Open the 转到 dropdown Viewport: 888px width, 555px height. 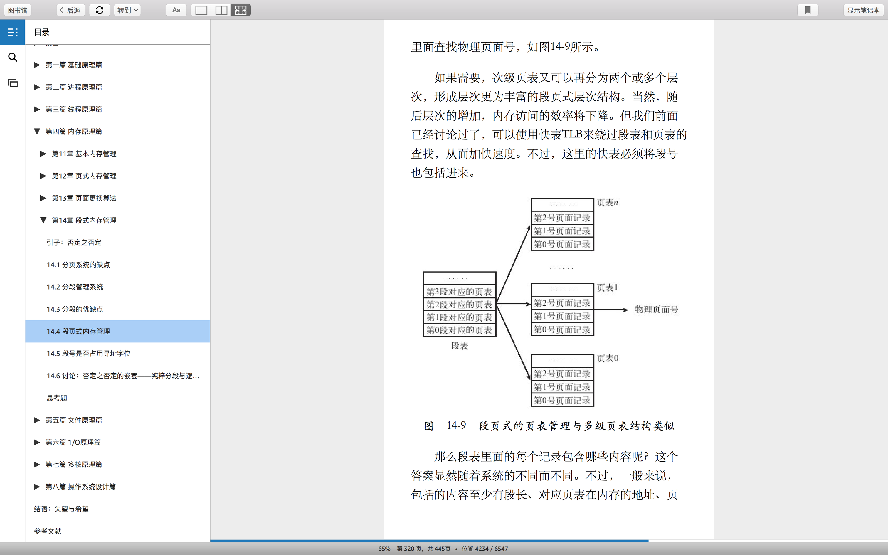click(127, 10)
